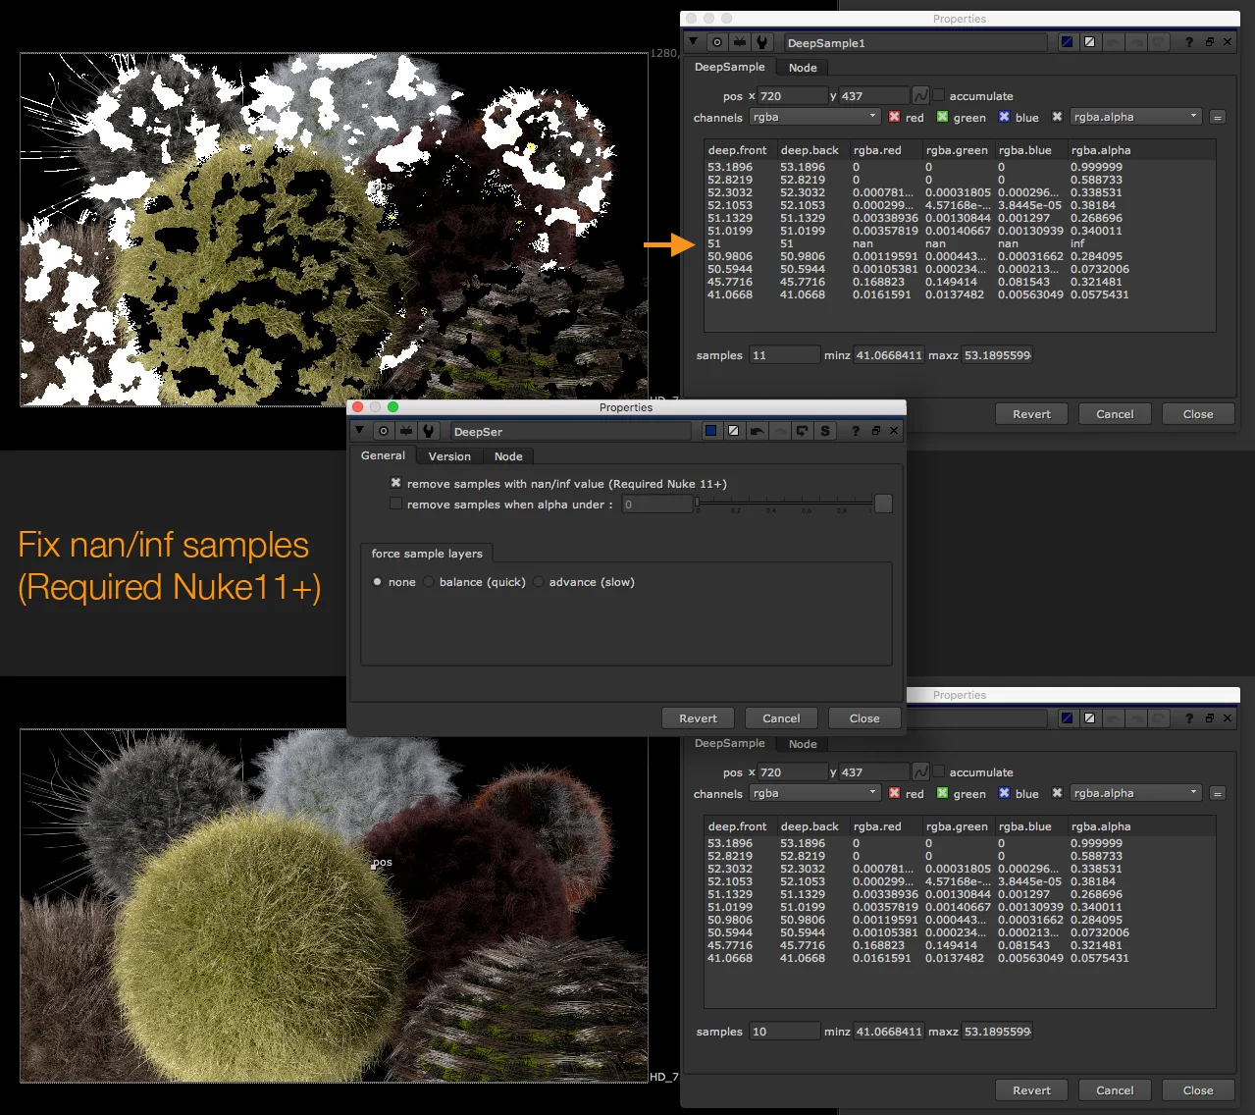Click the S icon in DeepSer header
Viewport: 1255px width, 1115px height.
824,431
